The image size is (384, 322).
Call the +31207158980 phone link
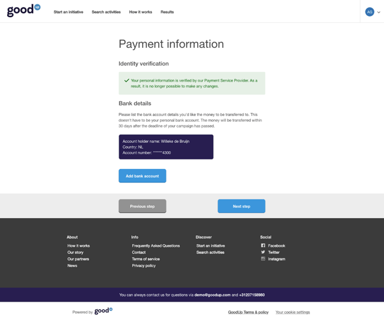(252, 295)
